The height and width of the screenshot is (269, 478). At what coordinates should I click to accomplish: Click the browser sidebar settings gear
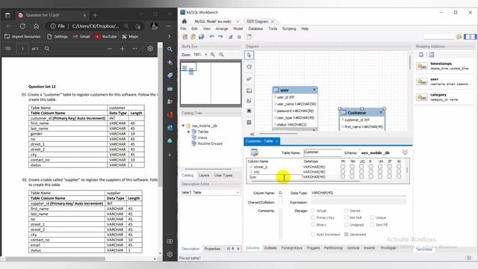[170, 254]
